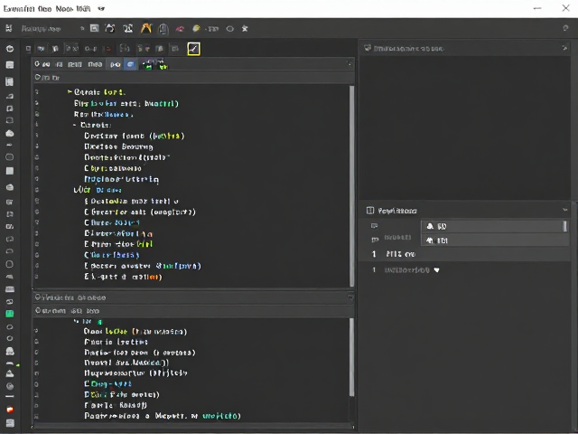Toggle the circle icon in lower panel header
Viewport: 578px width, 434px height.
pyautogui.click(x=38, y=297)
